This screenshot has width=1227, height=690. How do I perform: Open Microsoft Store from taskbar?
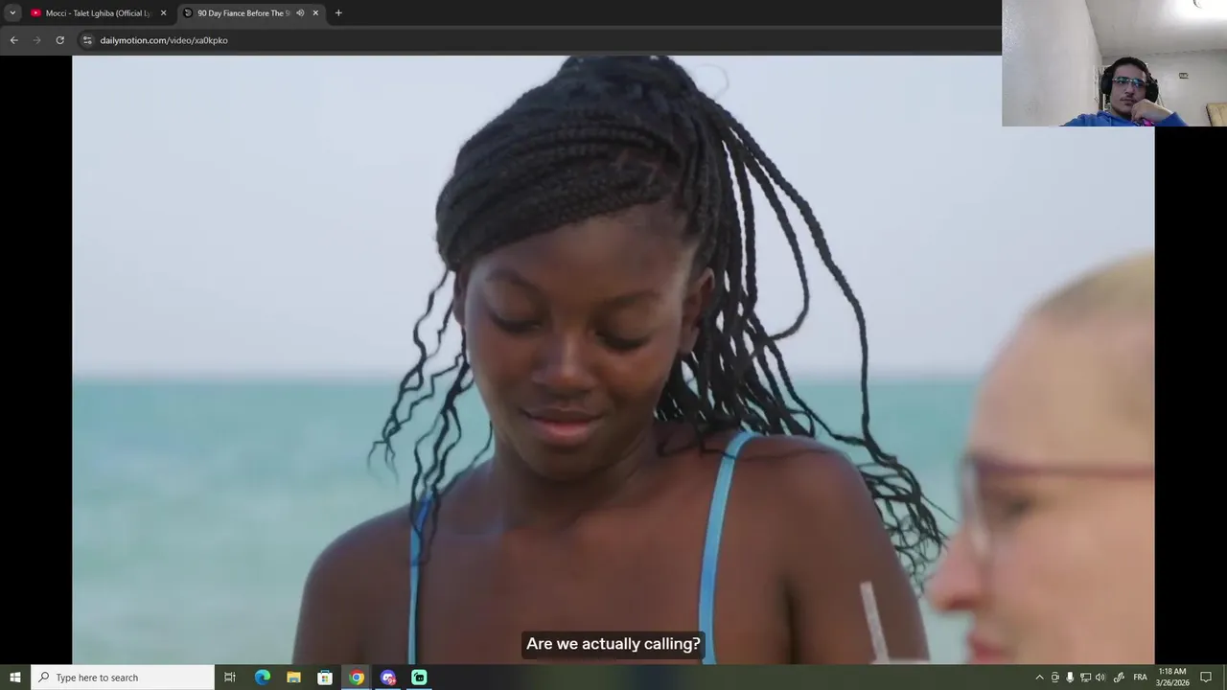[325, 678]
